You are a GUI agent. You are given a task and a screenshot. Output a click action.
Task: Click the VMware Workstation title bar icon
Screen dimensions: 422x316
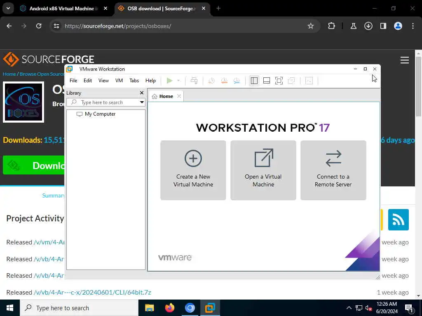click(x=69, y=69)
